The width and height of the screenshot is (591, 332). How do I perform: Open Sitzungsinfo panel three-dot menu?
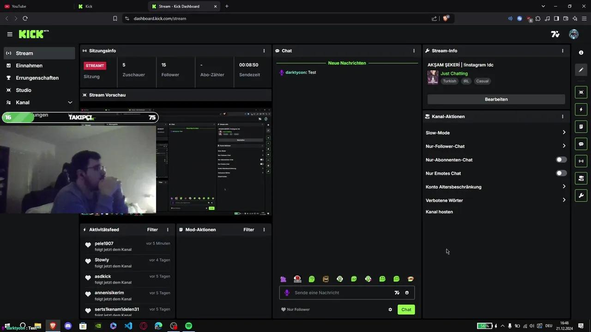(264, 51)
